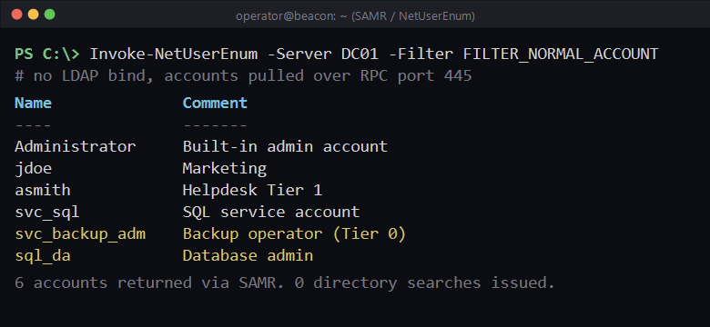Click the 'Backup operator (Tier 0)' comment
710x327 pixels.
pyautogui.click(x=294, y=234)
